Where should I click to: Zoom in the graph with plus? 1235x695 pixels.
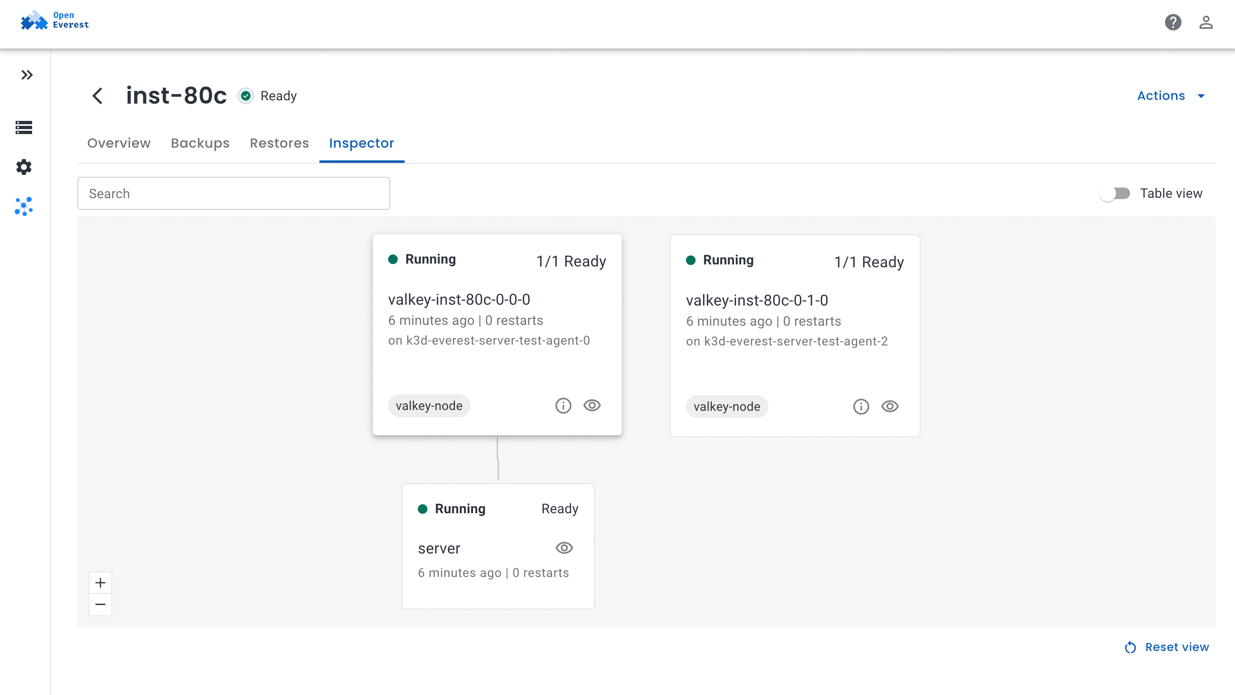[x=100, y=583]
